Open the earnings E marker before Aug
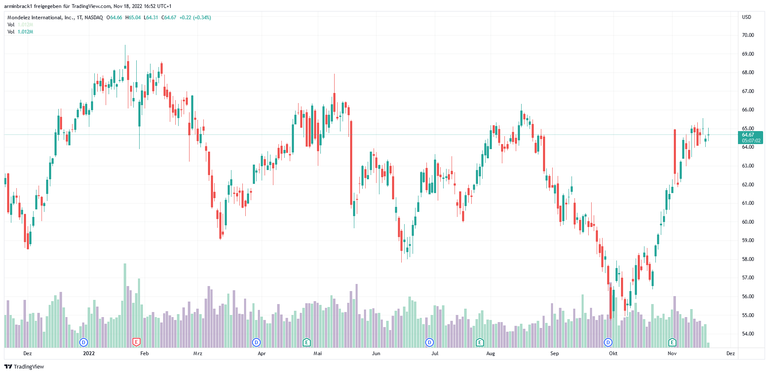 480,342
